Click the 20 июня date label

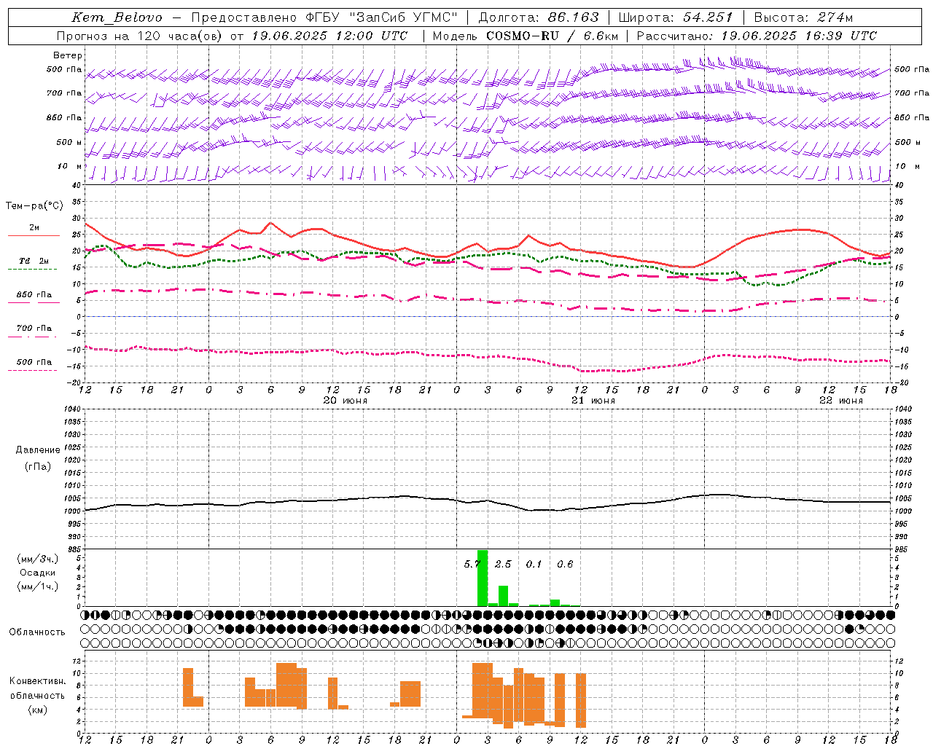point(346,401)
